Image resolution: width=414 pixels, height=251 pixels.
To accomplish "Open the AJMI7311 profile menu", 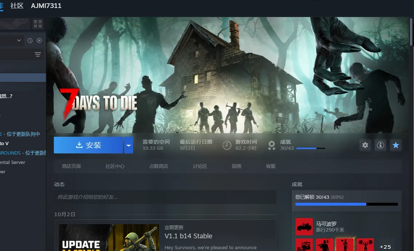I will [x=46, y=6].
